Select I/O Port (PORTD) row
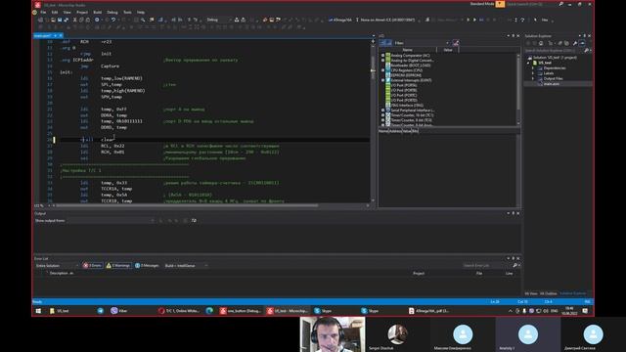626x352 pixels. click(x=404, y=100)
